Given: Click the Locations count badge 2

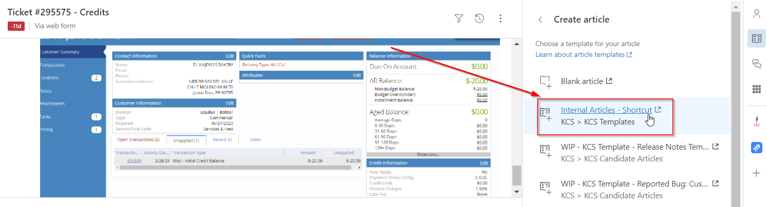Looking at the screenshot, I should 96,78.
